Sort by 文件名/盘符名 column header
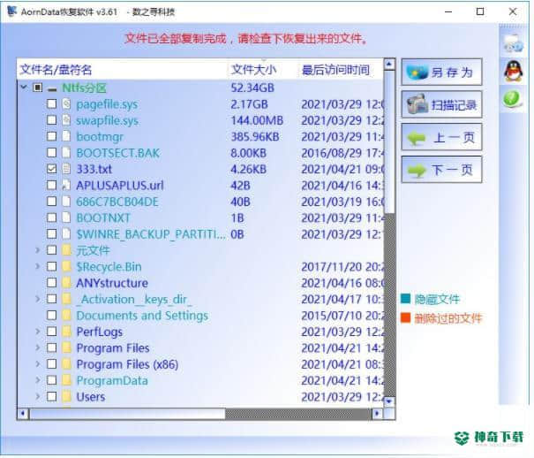534x458 pixels. [123, 70]
